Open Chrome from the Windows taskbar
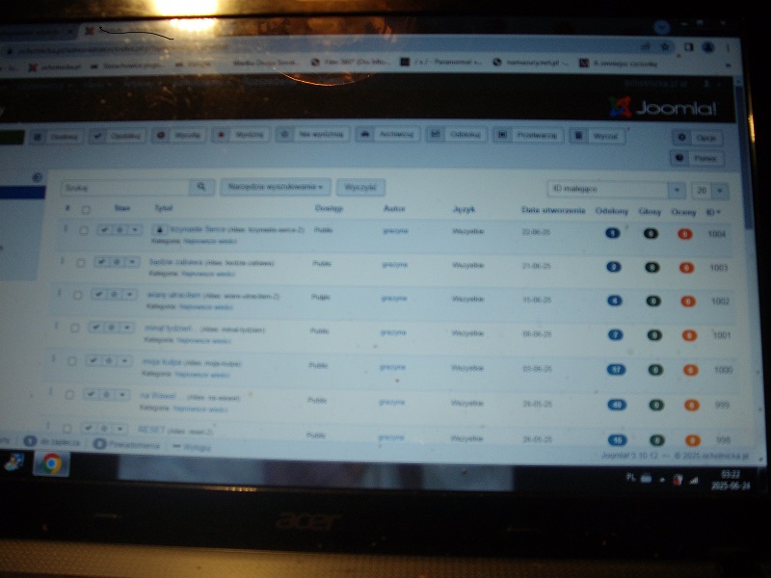Screen dimensions: 771x578 point(50,464)
